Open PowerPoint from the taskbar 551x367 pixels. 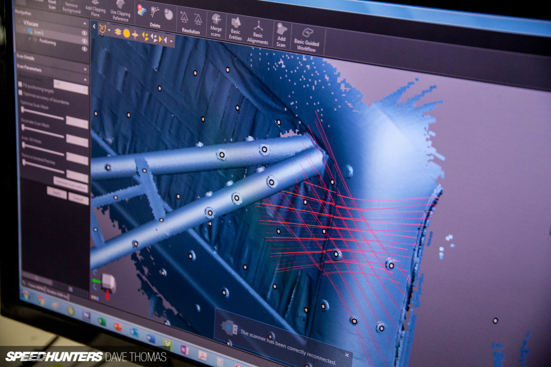click(118, 327)
